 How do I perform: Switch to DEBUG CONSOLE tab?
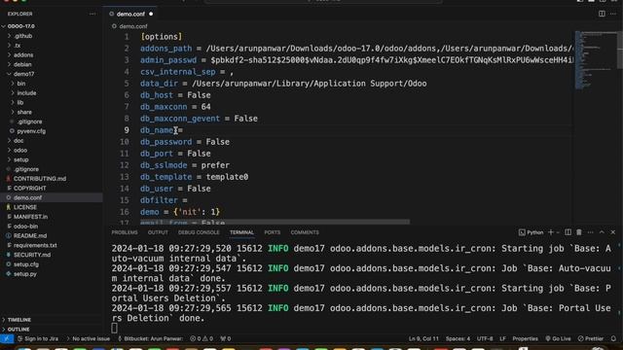click(199, 232)
